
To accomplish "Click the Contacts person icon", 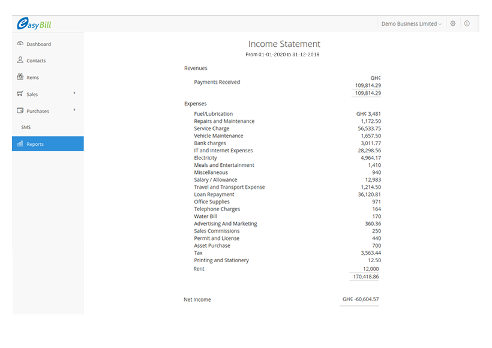I will pos(20,61).
